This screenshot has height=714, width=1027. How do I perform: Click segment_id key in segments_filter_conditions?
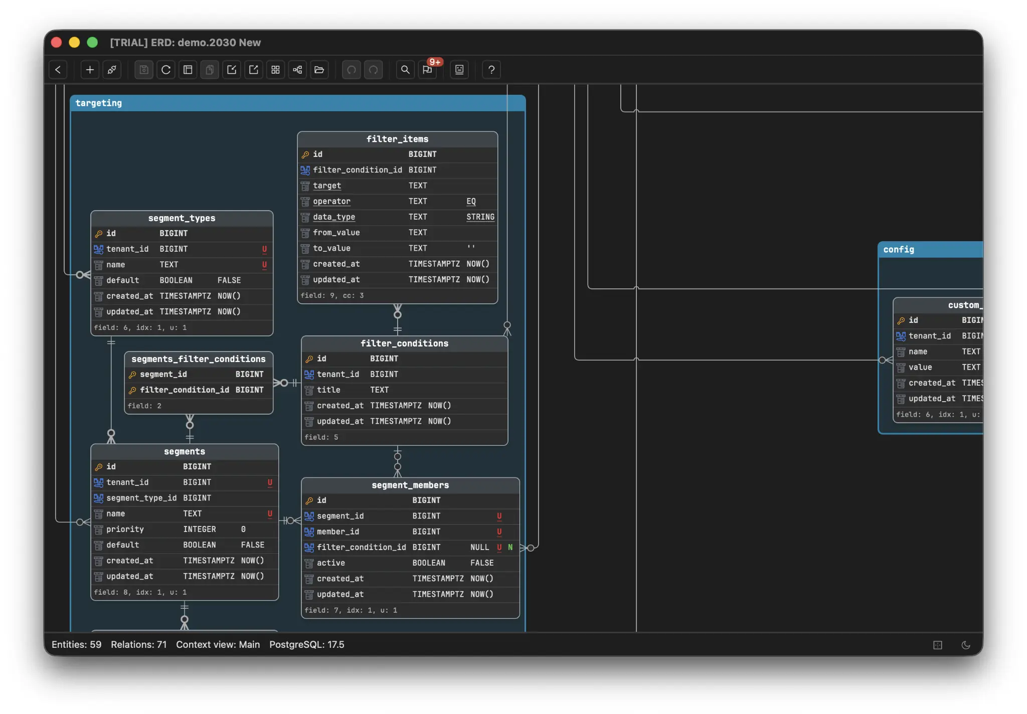click(x=199, y=375)
